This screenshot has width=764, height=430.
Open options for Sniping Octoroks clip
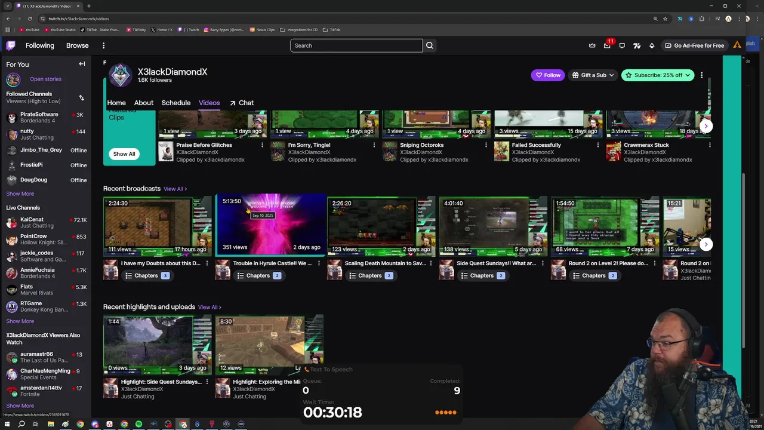click(486, 145)
